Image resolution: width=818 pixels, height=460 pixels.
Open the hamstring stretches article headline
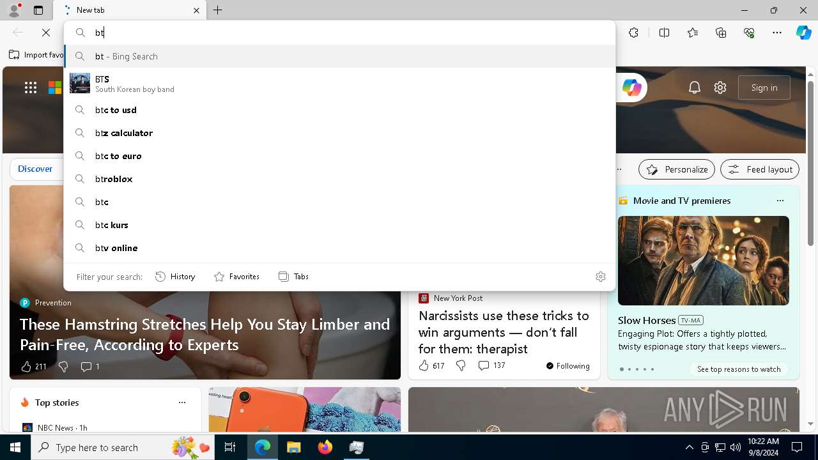pos(205,334)
